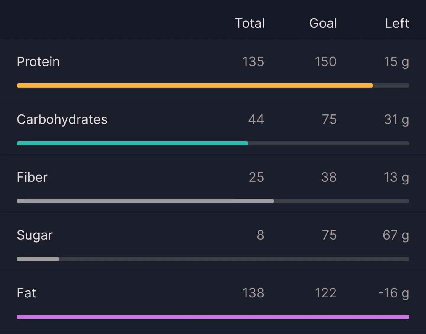Select the Protein row label

(38, 62)
